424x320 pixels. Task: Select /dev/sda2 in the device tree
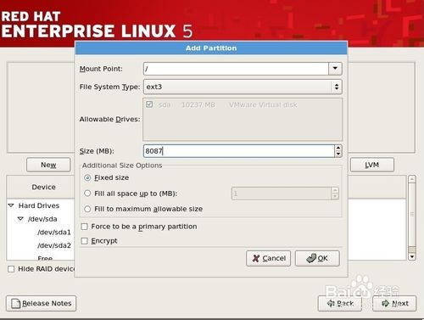pyautogui.click(x=54, y=245)
